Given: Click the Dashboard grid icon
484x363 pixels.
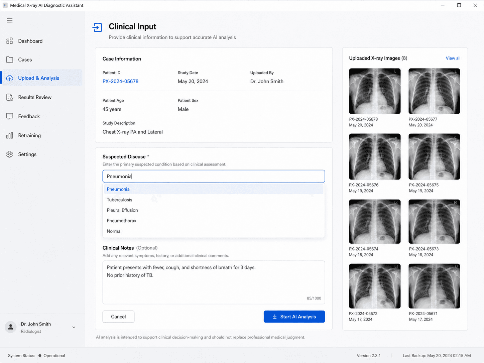Looking at the screenshot, I should pyautogui.click(x=10, y=41).
